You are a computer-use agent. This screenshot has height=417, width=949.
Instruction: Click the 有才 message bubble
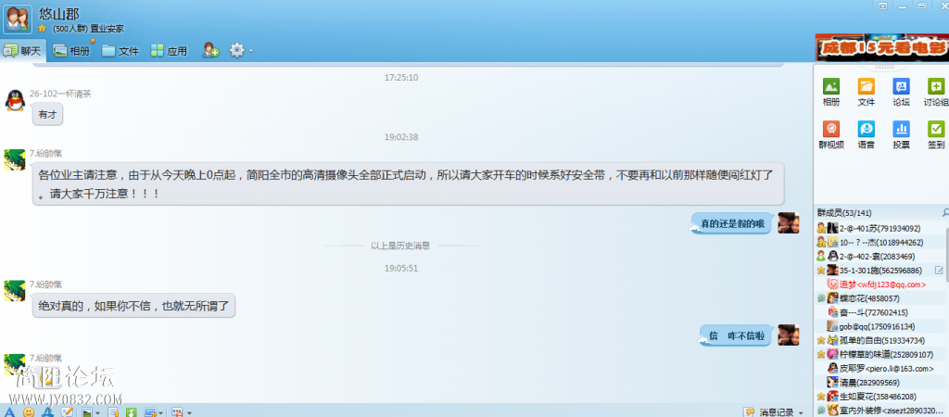[x=48, y=114]
